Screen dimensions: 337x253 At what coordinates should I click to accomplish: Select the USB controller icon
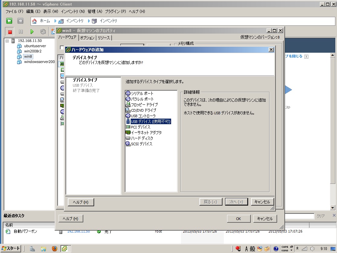128,116
